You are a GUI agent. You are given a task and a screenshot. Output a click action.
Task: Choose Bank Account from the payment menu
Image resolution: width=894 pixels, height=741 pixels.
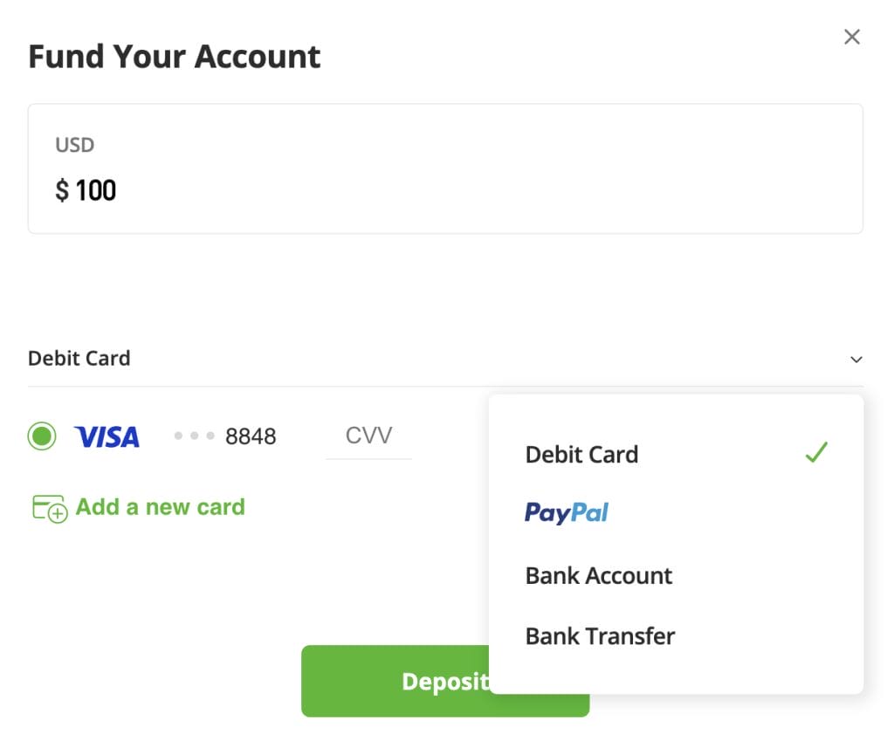click(598, 575)
